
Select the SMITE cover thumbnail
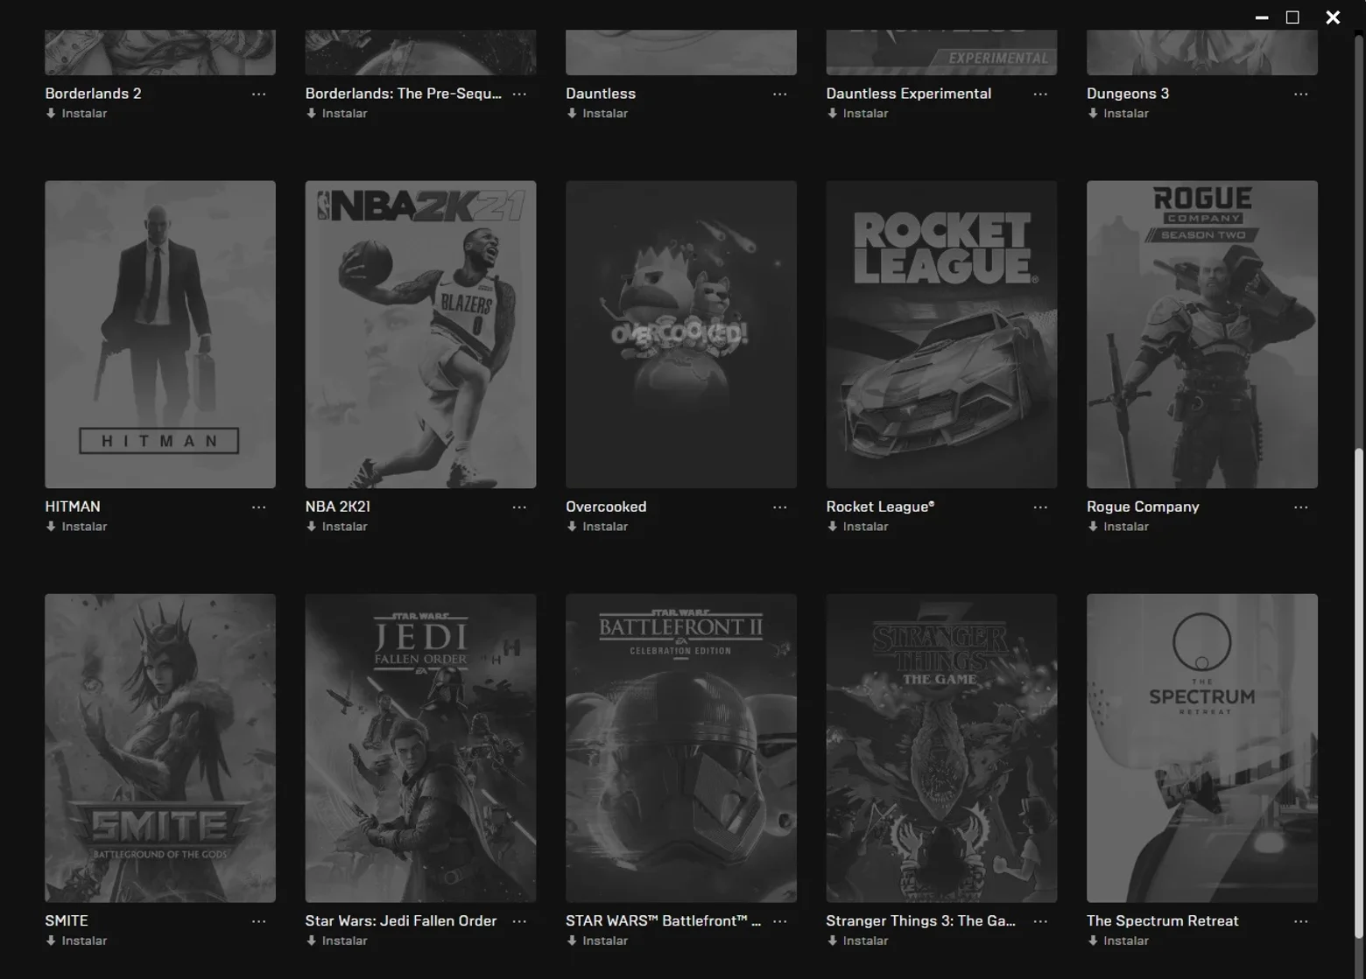[160, 748]
